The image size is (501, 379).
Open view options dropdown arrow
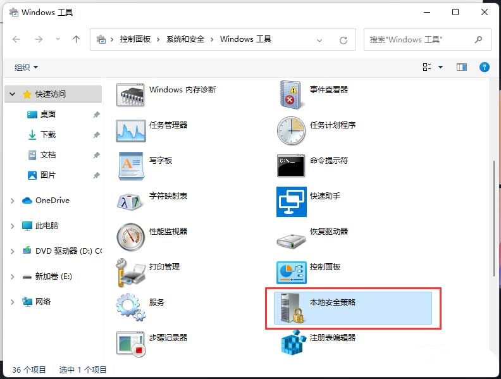(441, 67)
